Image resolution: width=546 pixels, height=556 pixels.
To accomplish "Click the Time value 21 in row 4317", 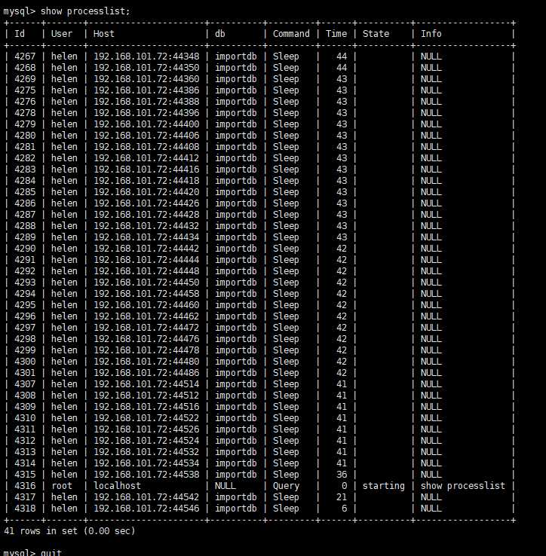I will click(342, 497).
